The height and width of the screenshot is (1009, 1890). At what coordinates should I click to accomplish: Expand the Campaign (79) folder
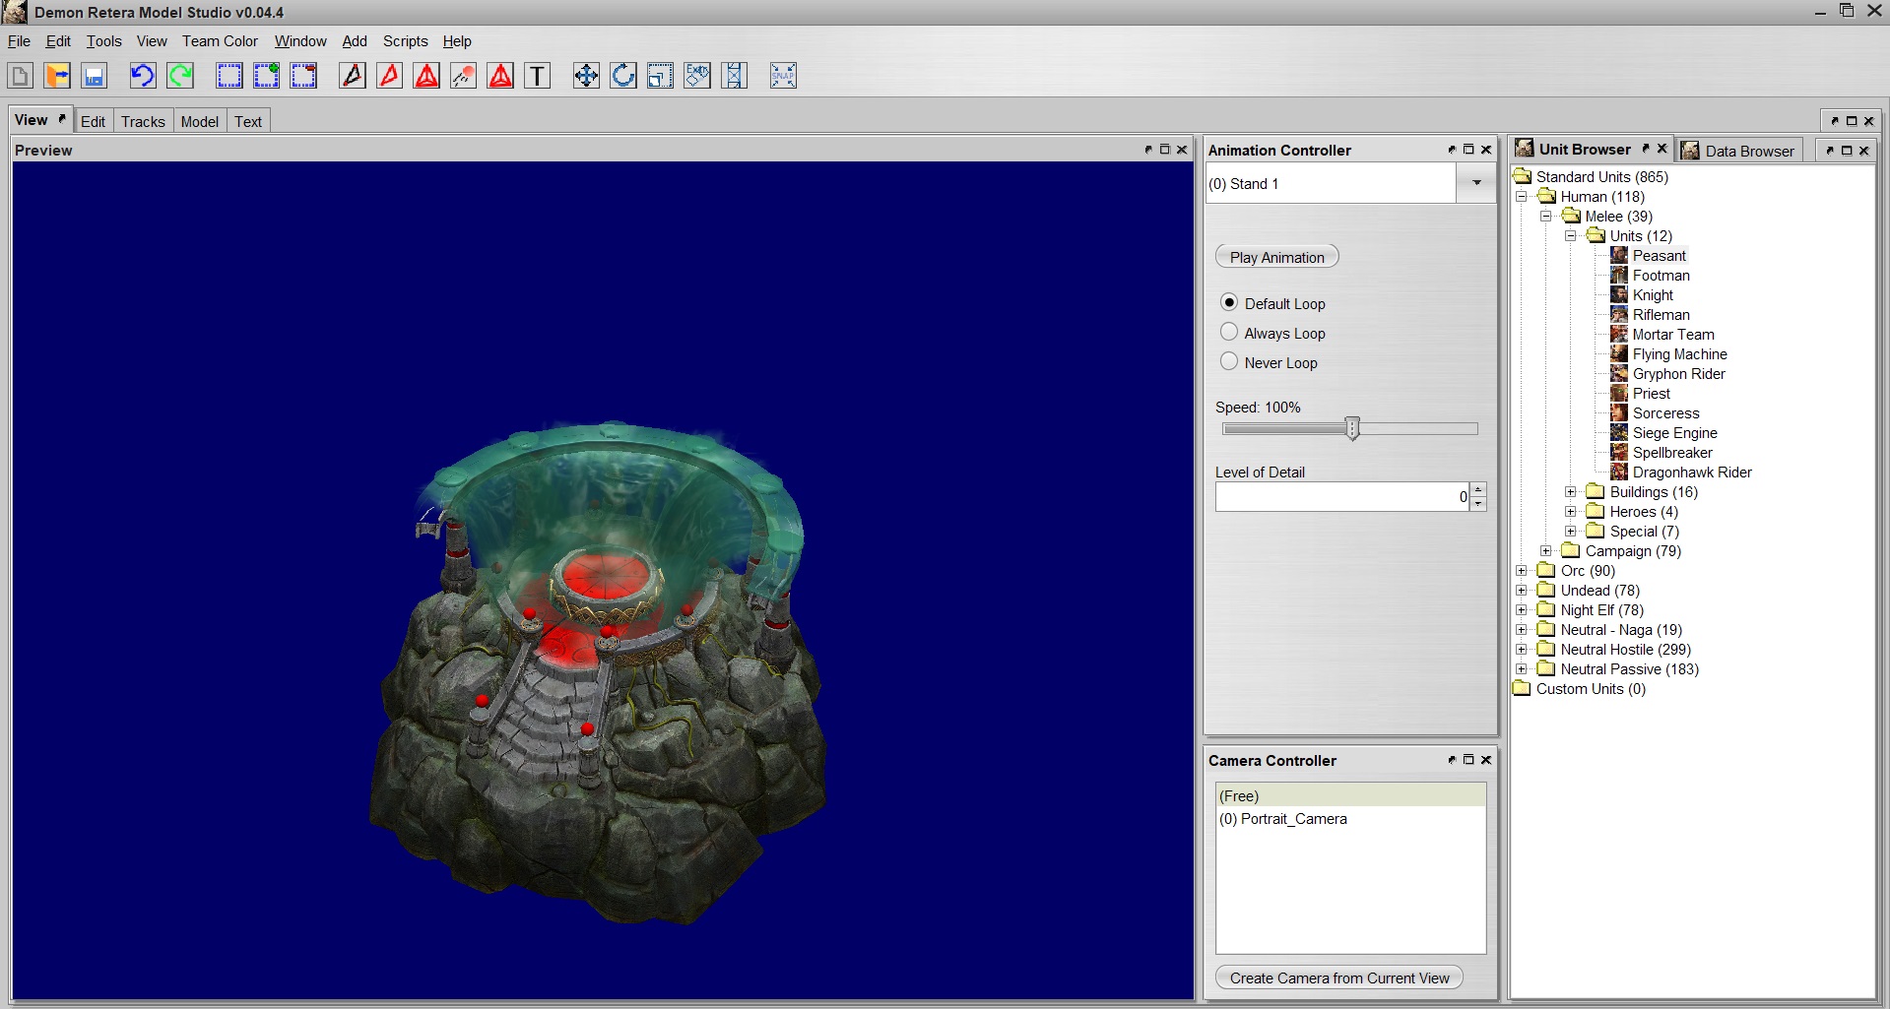(x=1546, y=551)
